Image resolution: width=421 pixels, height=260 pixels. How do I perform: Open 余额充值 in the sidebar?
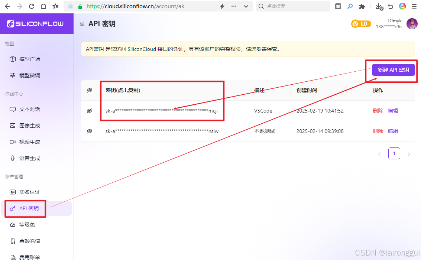coord(36,241)
